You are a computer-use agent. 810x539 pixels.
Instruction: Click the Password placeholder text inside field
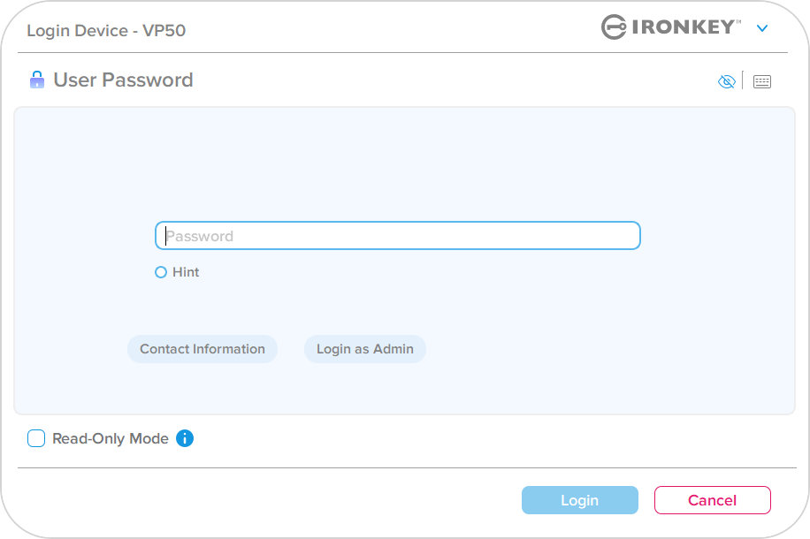(x=200, y=236)
